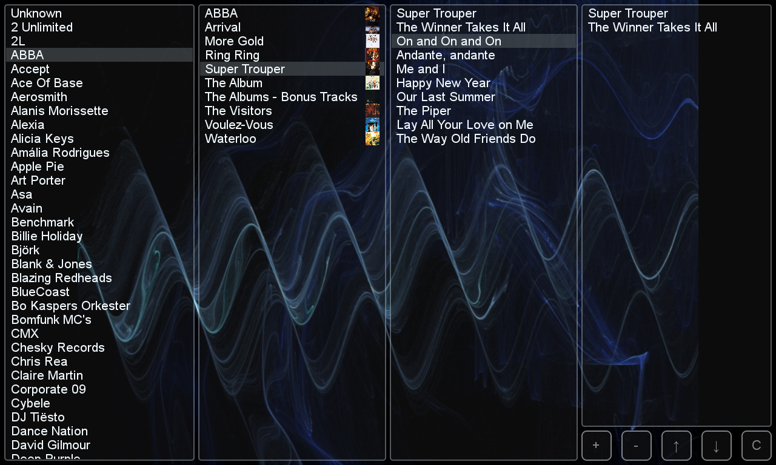This screenshot has height=465, width=776.
Task: Select artist Corporate 09
Action: 99,389
